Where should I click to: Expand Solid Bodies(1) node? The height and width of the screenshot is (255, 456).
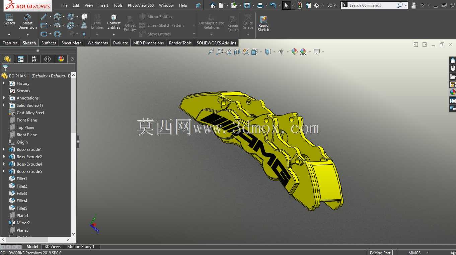(4, 105)
